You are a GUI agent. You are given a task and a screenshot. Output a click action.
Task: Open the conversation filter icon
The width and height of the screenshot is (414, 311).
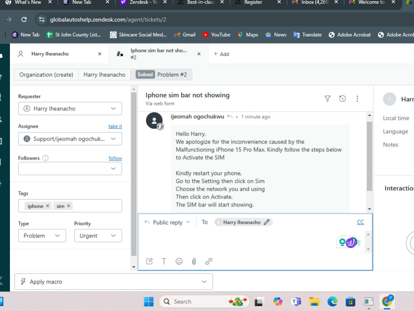tap(327, 99)
